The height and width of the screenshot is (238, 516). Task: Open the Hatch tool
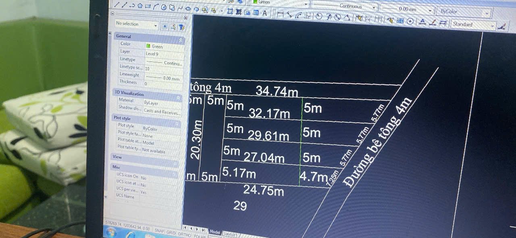230,11
